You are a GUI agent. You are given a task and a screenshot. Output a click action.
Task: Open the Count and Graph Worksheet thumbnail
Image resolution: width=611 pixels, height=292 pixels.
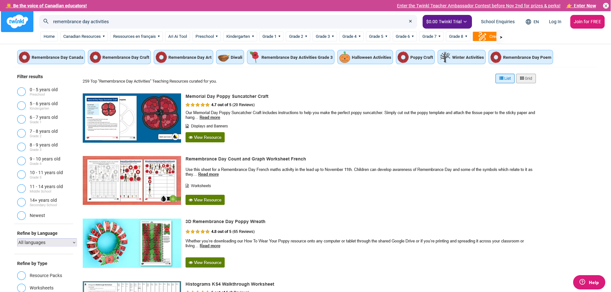click(132, 180)
